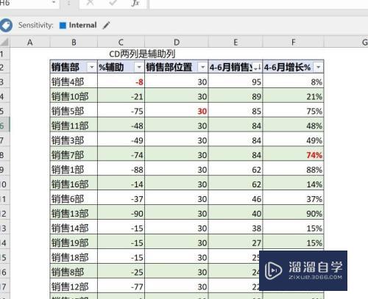Image resolution: width=368 pixels, height=299 pixels.
Task: Click the 21% growth cell
Action: [x=293, y=96]
